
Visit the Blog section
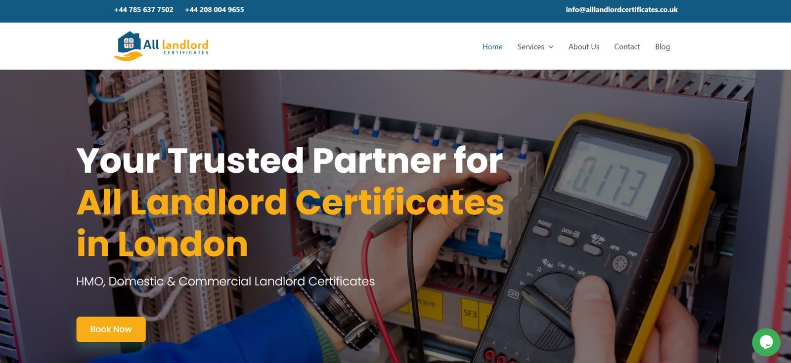(662, 47)
